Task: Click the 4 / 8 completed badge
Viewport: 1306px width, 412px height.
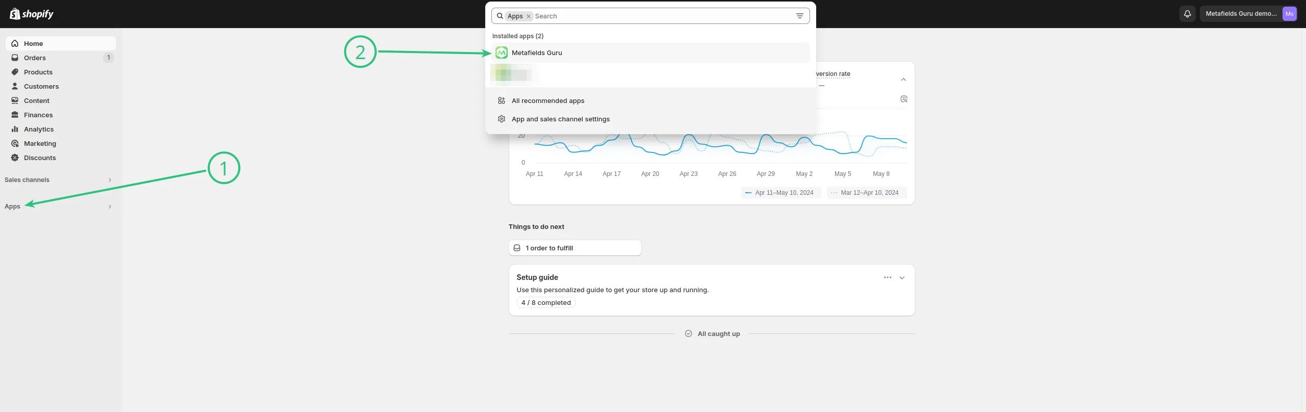Action: pos(546,302)
